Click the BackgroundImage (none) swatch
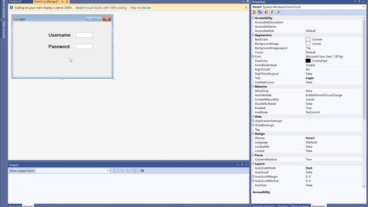Screen dimensions: 368x207 (308, 44)
